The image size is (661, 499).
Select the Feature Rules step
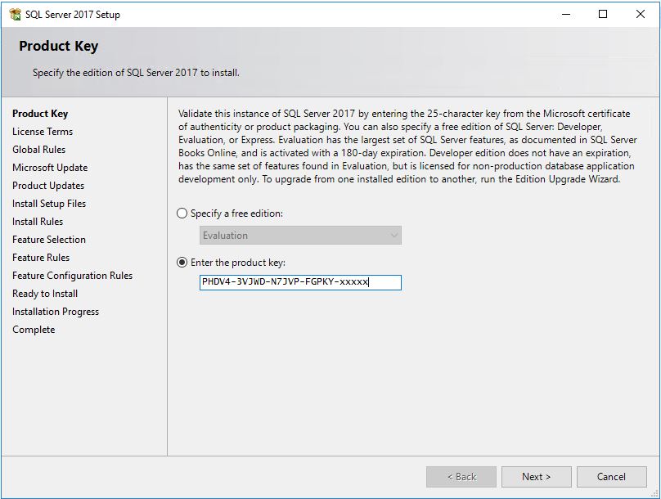(41, 258)
